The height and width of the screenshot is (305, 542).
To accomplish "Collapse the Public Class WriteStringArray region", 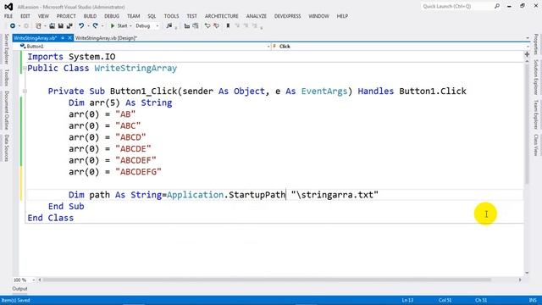I will pos(25,69).
